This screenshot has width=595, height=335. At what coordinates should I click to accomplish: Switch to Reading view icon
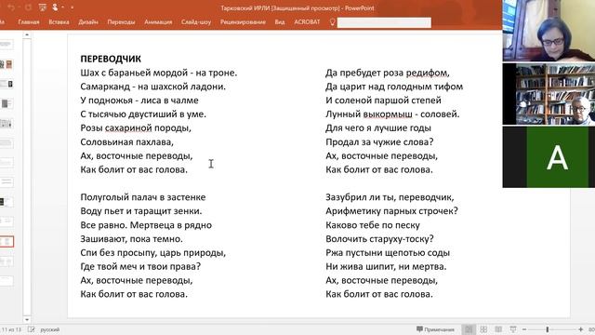pos(498,329)
